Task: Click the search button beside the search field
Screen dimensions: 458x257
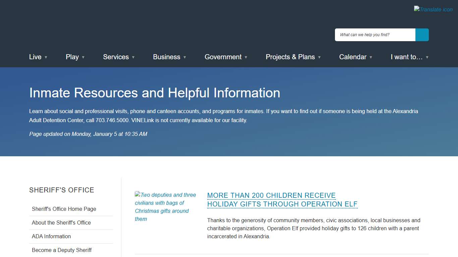Action: pos(422,34)
